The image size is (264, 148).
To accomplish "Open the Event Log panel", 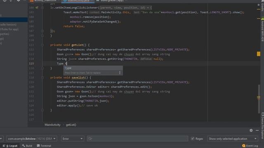I will pyautogui.click(x=250, y=146).
